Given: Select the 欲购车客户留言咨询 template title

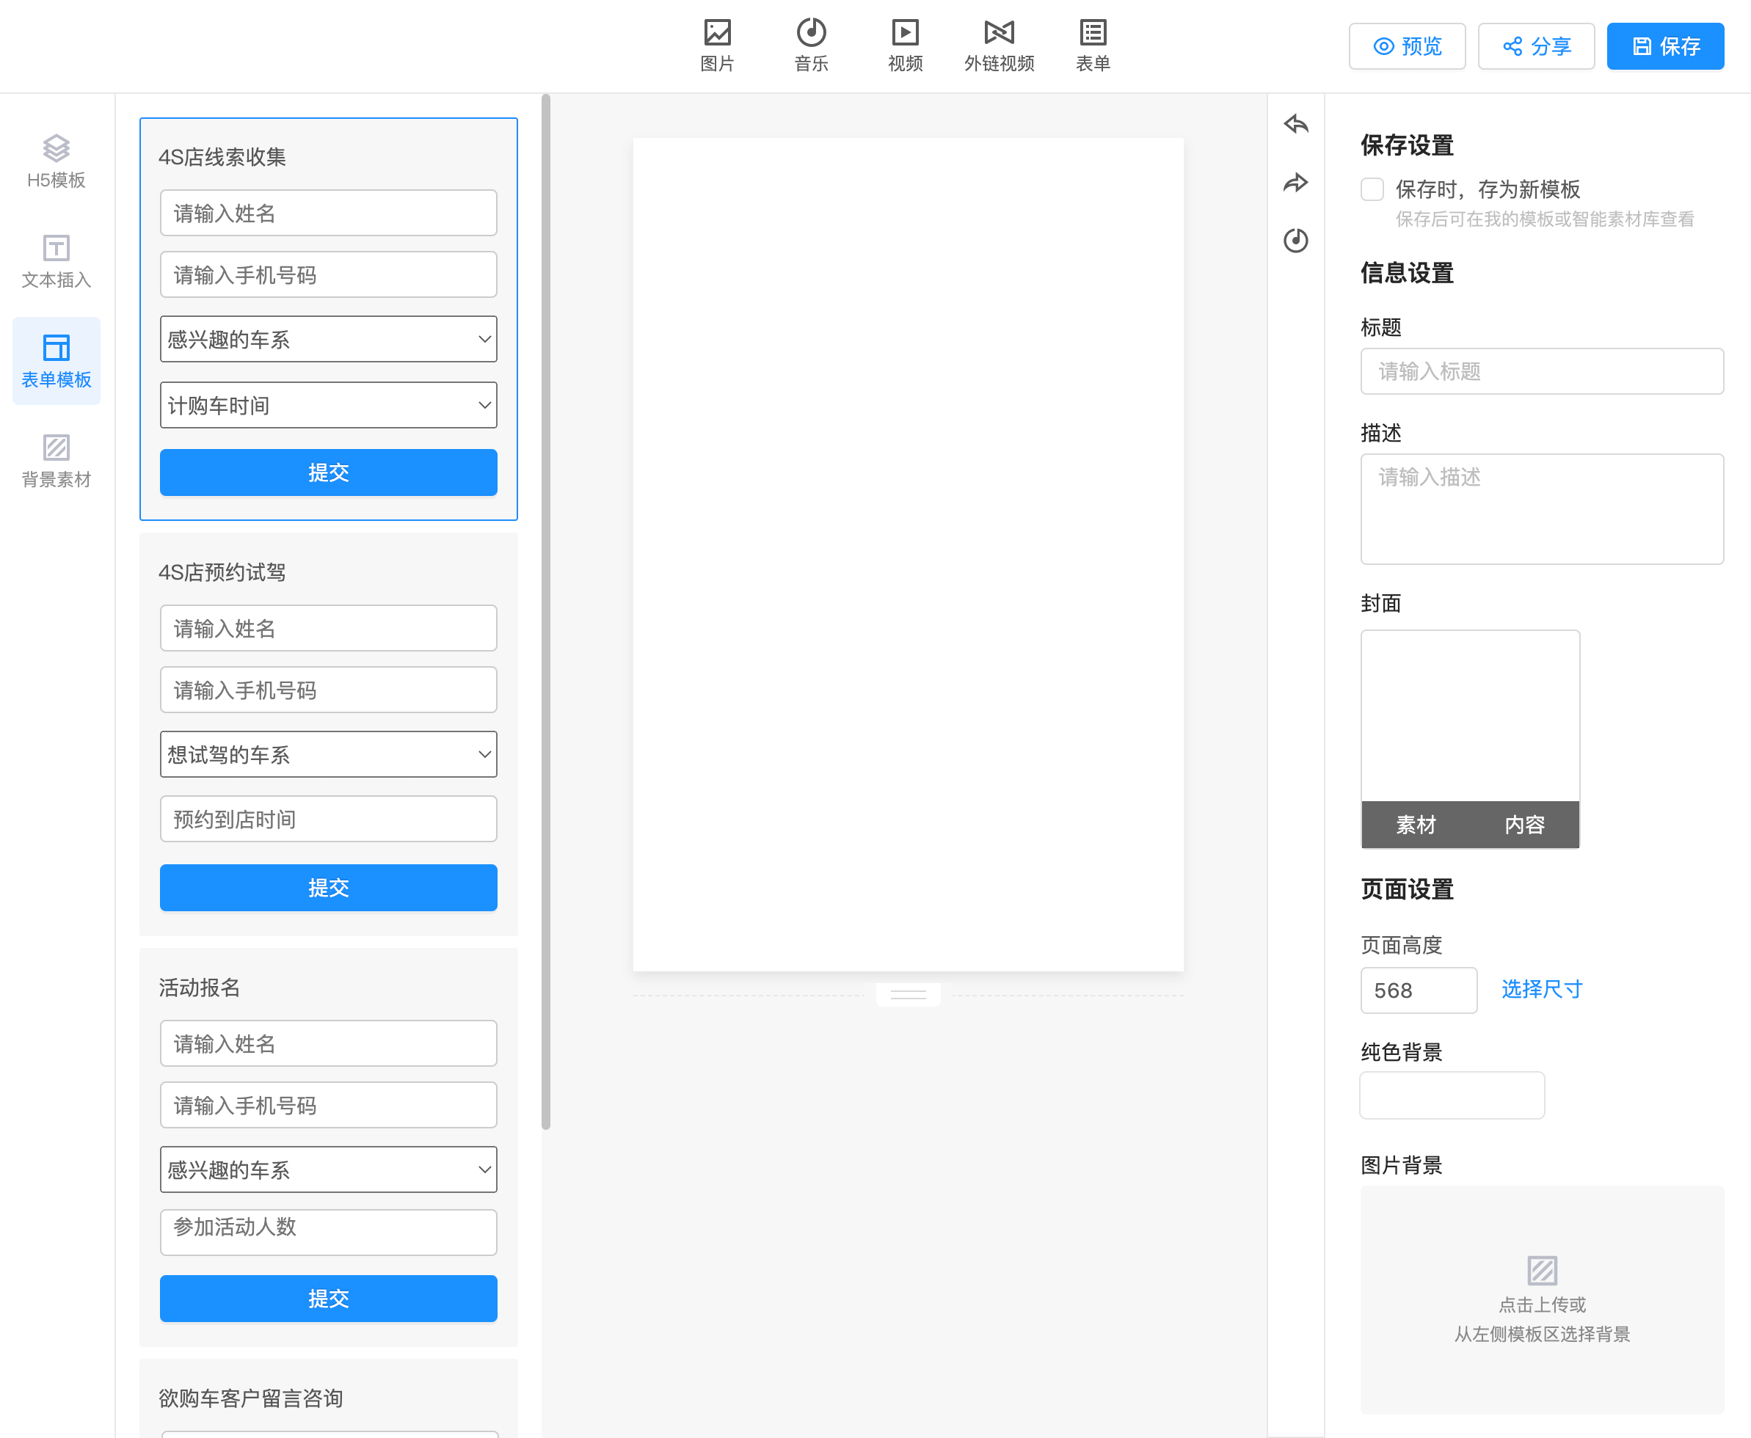Looking at the screenshot, I should [x=251, y=1398].
